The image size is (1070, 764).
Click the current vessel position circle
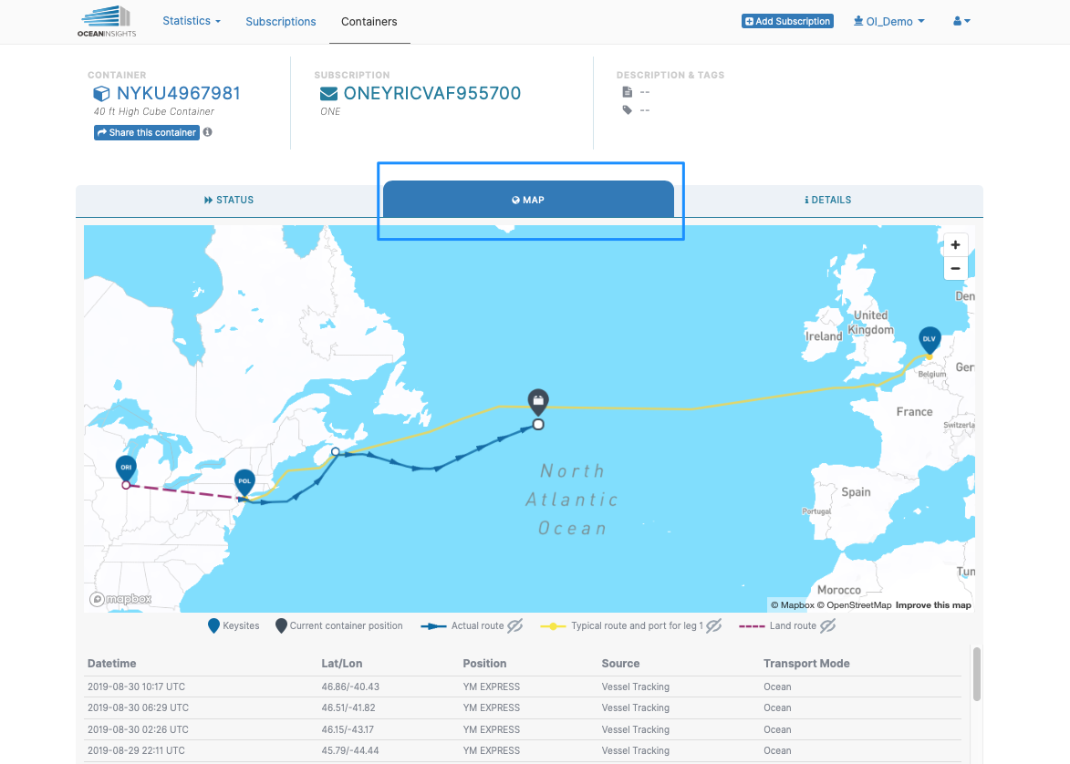(538, 424)
